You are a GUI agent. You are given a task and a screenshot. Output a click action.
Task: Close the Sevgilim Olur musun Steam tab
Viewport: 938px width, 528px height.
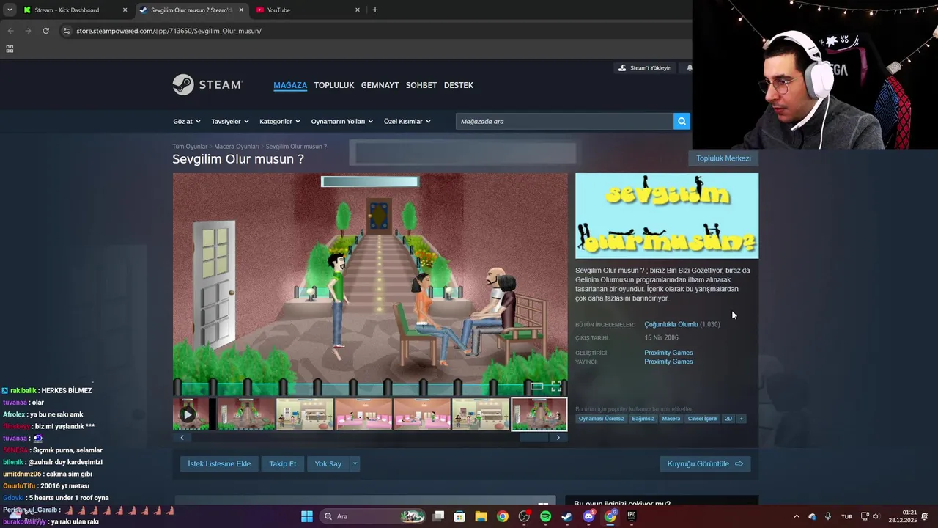click(x=241, y=10)
